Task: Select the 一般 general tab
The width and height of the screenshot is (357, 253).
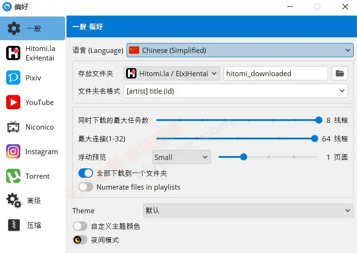Action: [x=33, y=28]
